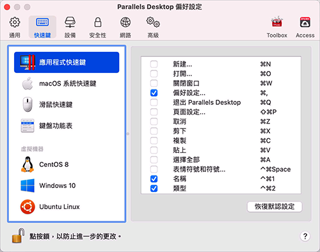
Task: Click the ⌘N shortcut value
Action: [x=266, y=64]
